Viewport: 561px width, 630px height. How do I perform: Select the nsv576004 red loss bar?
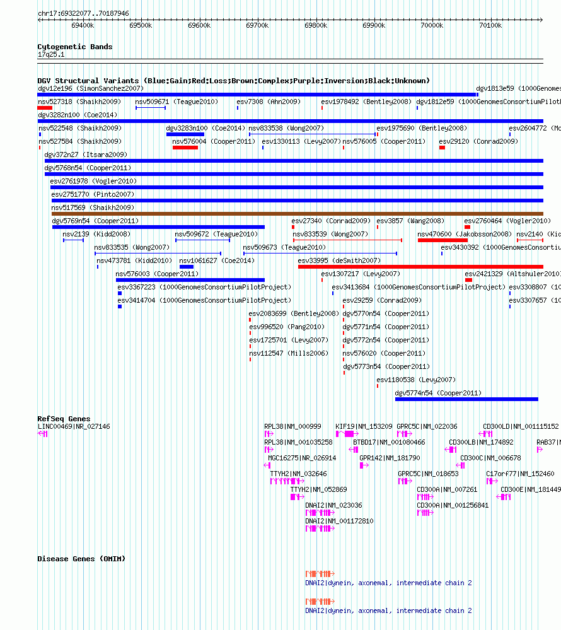[185, 148]
